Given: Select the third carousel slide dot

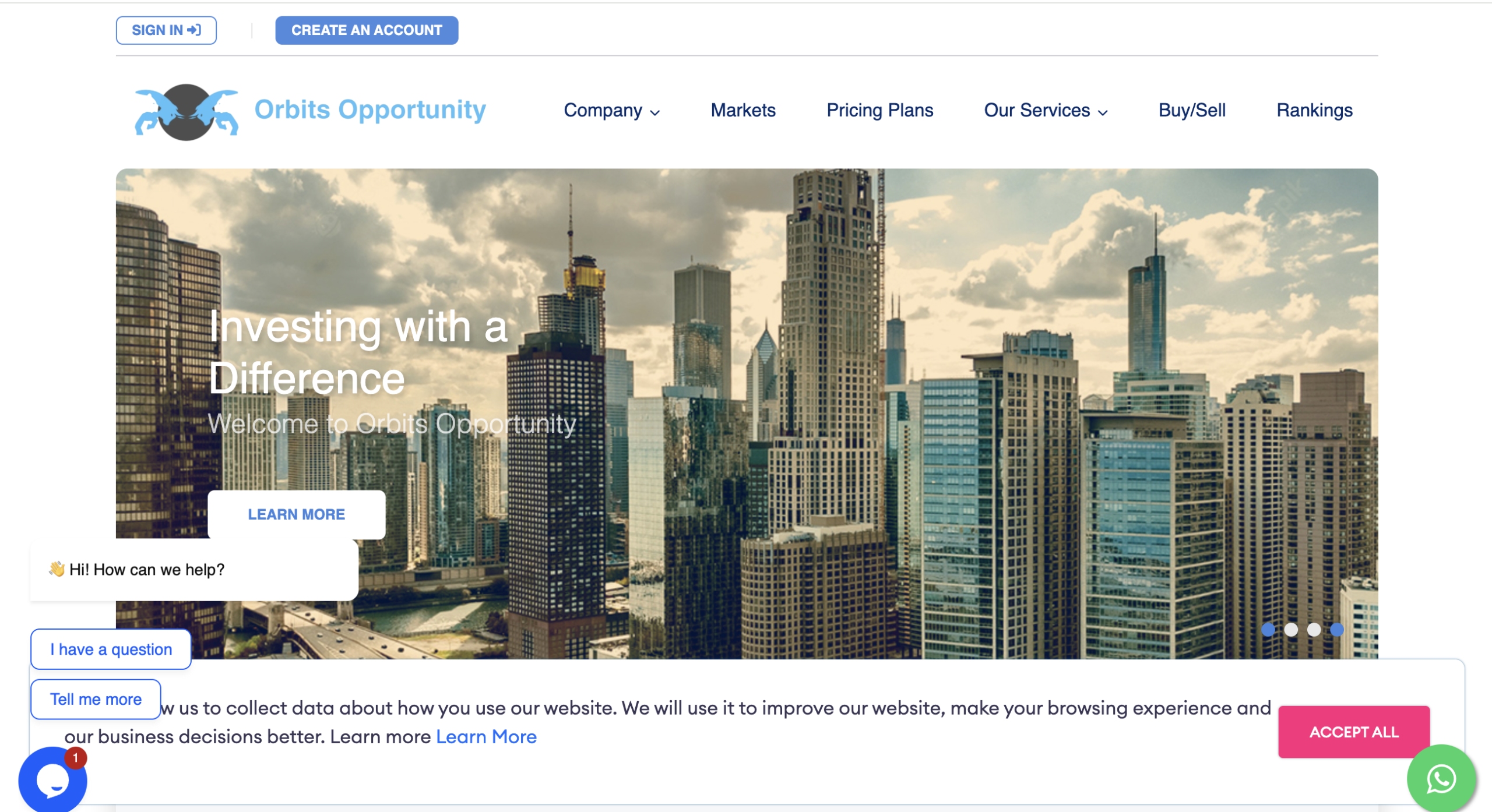Looking at the screenshot, I should coord(1314,630).
